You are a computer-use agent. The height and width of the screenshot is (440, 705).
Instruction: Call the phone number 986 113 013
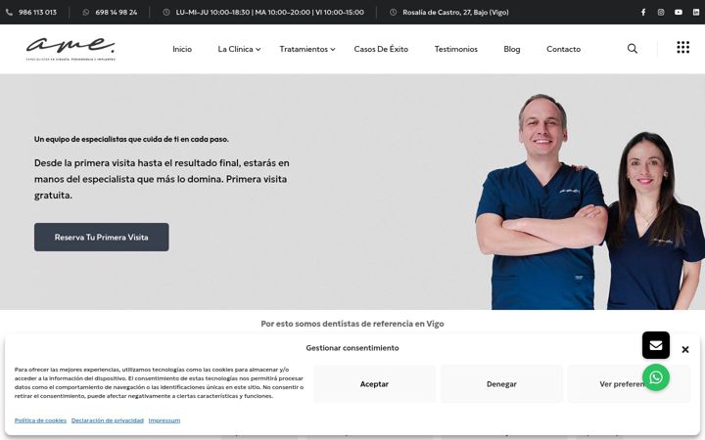tap(38, 12)
